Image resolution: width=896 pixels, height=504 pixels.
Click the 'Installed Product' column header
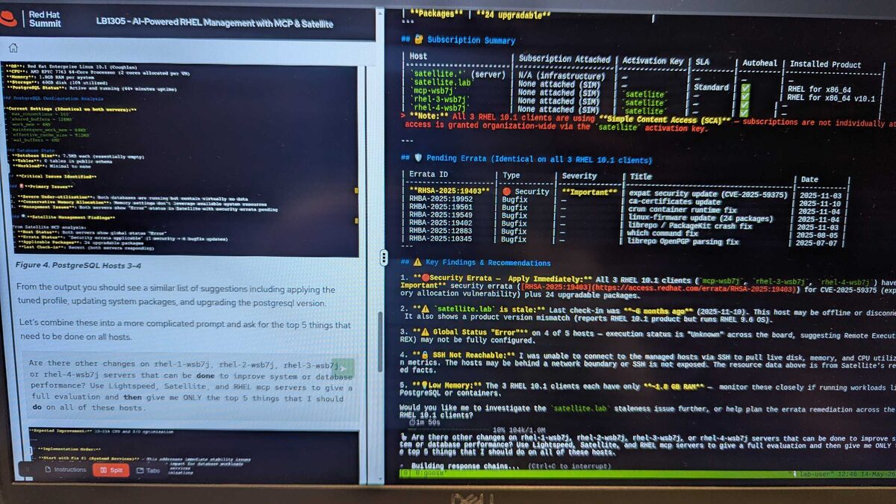pos(826,64)
